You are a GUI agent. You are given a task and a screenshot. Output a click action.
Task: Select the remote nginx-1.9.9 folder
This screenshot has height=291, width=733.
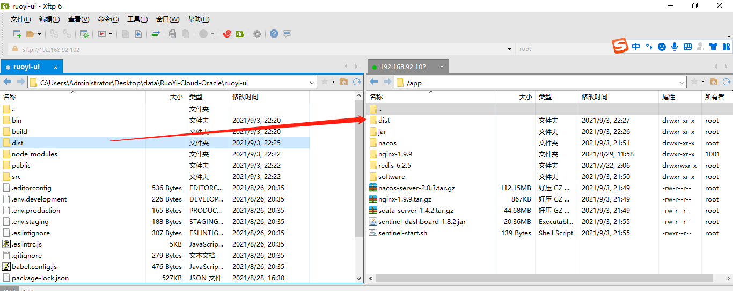coord(395,154)
